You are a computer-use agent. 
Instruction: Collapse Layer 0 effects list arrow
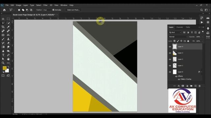click(201, 72)
